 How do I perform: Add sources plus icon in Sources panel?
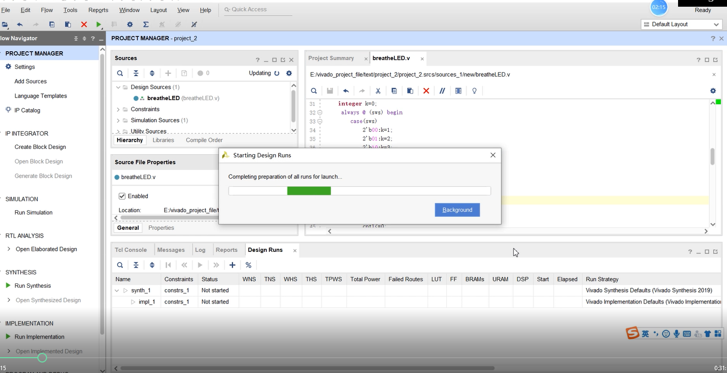coord(168,73)
